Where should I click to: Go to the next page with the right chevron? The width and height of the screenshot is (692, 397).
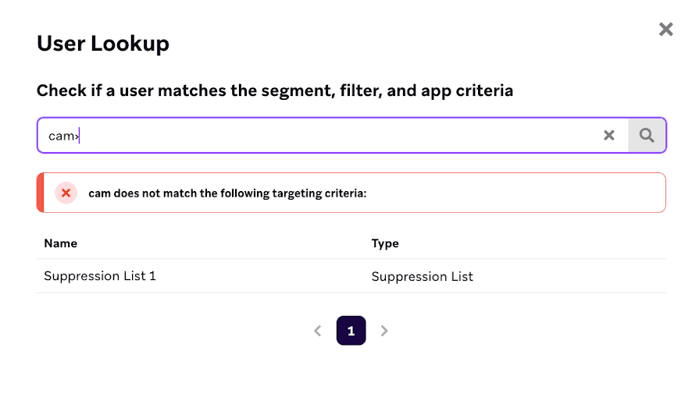click(384, 331)
